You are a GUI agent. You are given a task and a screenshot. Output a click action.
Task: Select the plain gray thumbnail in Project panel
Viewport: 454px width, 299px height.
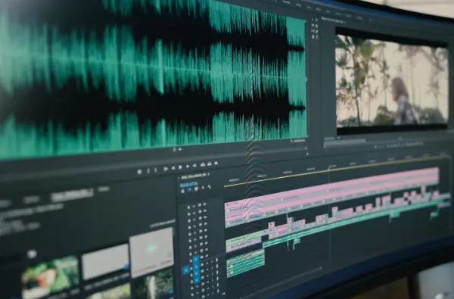105,262
